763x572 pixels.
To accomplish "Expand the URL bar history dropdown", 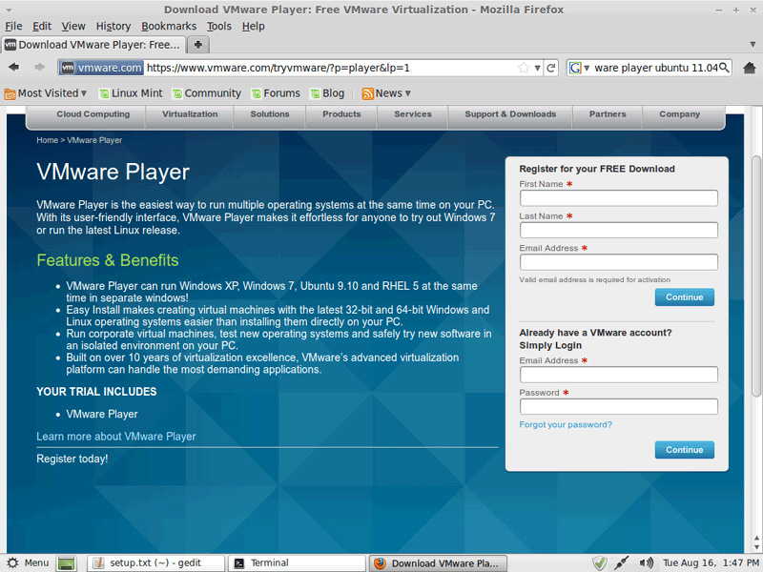I will click(537, 68).
